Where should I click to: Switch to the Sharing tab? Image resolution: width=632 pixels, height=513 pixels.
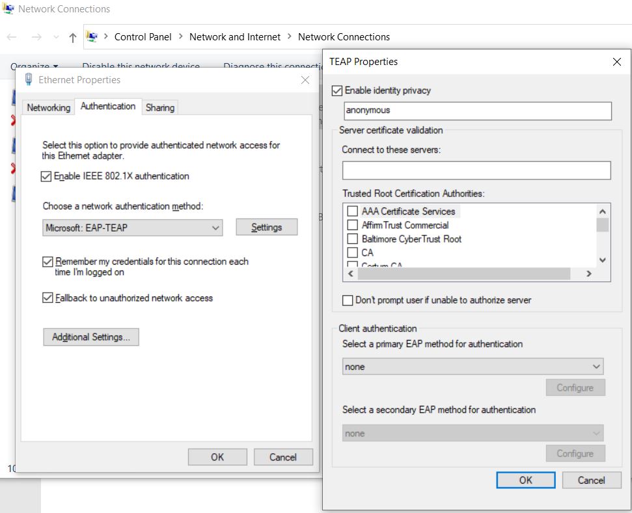[x=159, y=107]
